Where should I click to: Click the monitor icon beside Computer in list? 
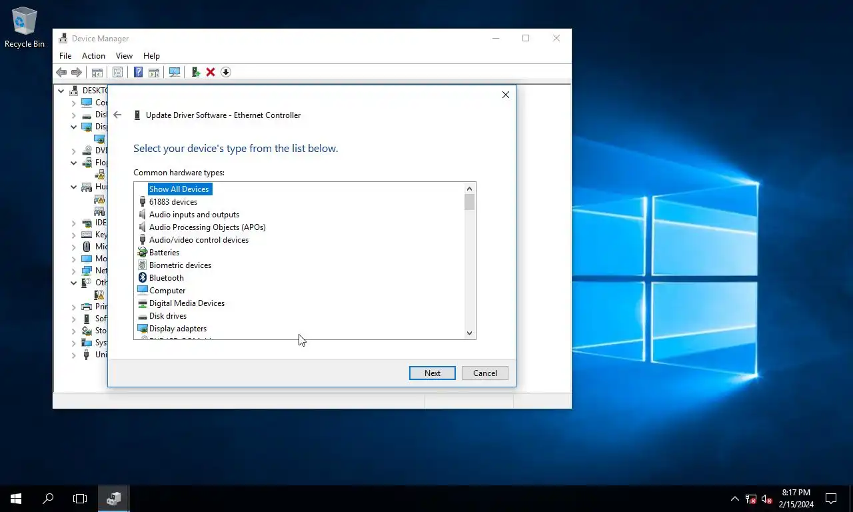tap(142, 291)
